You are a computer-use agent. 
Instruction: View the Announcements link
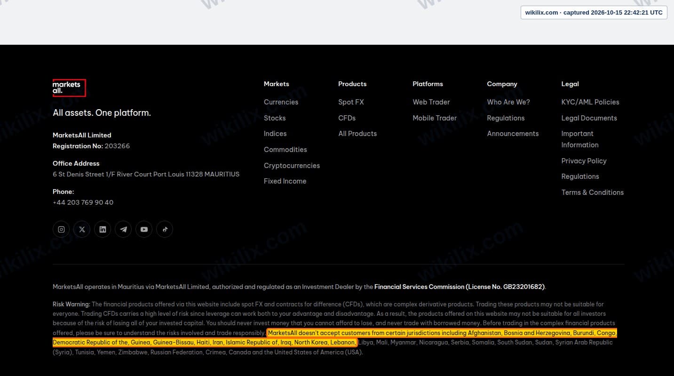(513, 134)
